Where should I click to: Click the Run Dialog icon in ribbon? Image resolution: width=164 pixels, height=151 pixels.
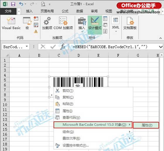point(105,31)
